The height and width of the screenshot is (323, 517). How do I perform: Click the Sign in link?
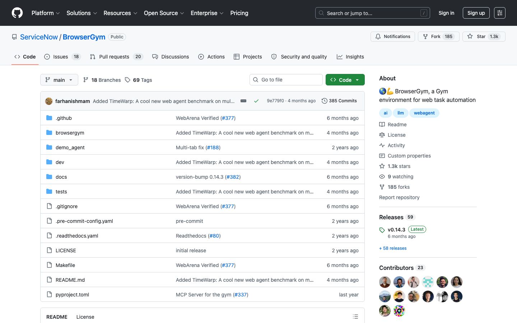tap(446, 13)
